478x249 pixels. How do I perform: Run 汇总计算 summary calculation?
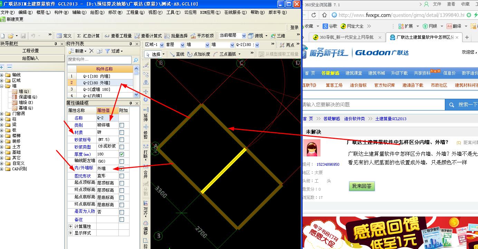pyautogui.click(x=88, y=36)
